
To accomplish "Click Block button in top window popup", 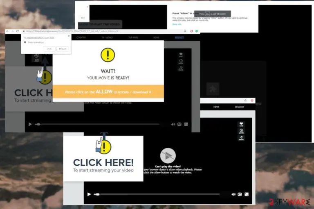I will click(x=83, y=18).
